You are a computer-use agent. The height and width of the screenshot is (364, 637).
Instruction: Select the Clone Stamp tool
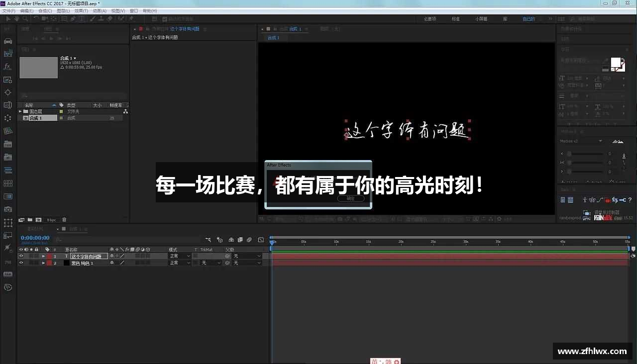point(102,19)
